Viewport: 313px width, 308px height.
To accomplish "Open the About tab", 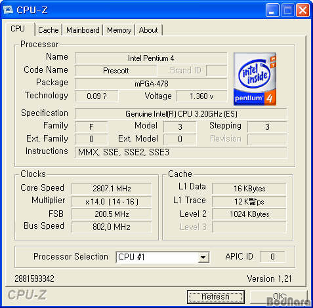I will pyautogui.click(x=148, y=30).
